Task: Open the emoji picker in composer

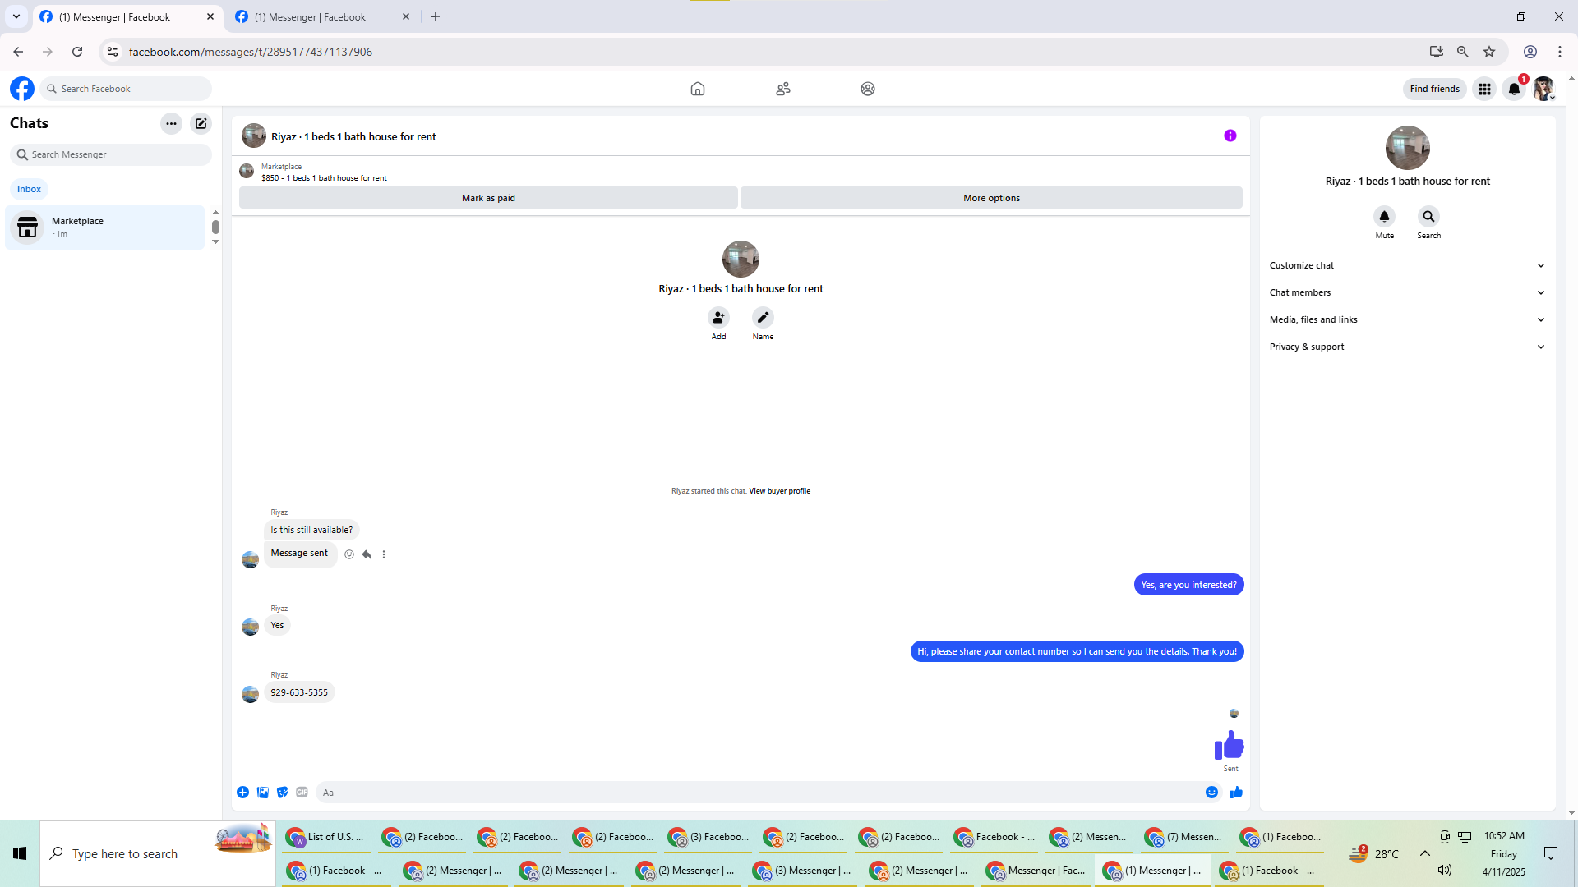Action: coord(1211,793)
